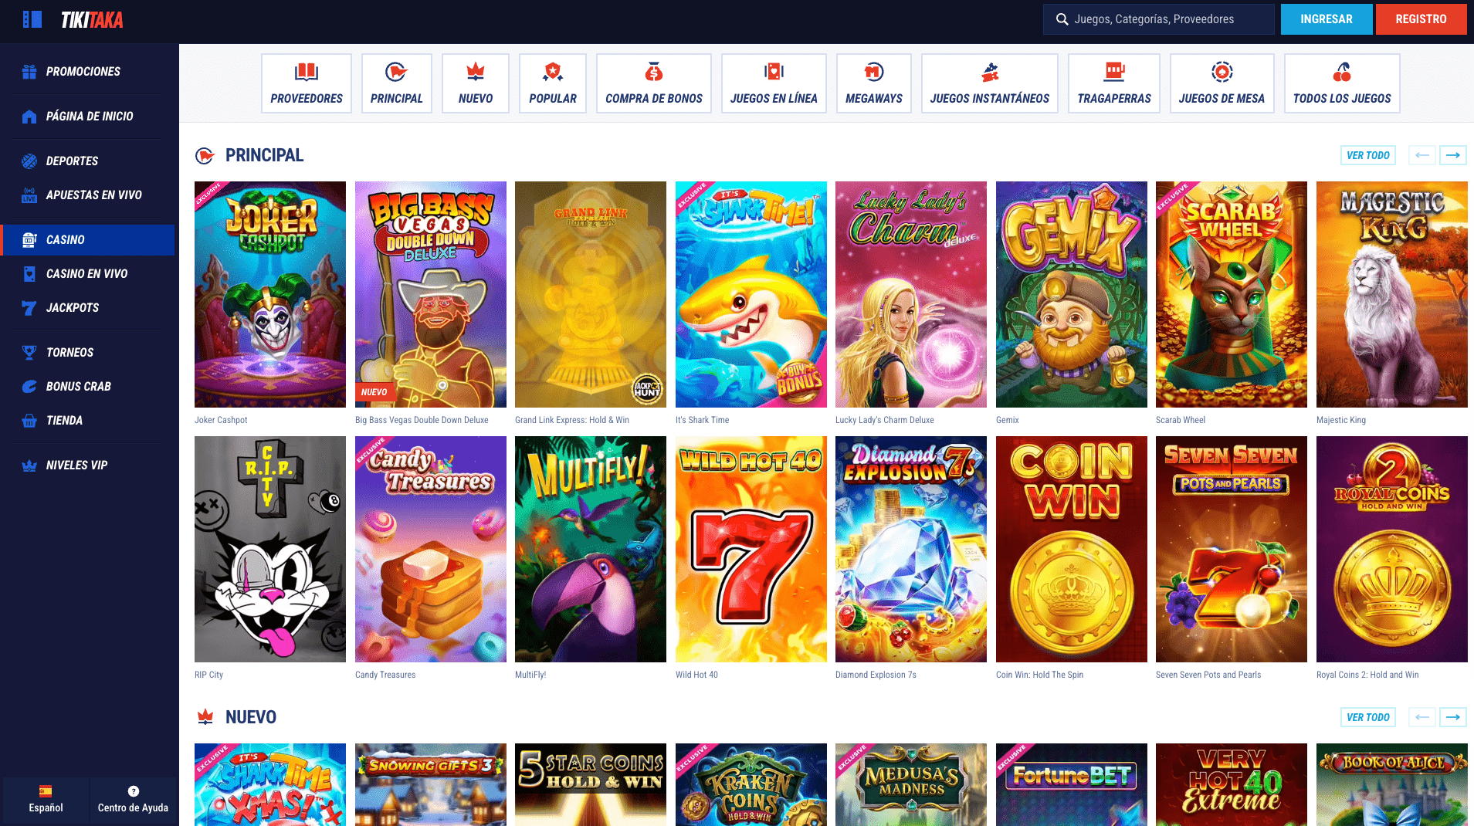The image size is (1474, 826).
Task: Switch to the Megaways tab
Action: [x=874, y=83]
